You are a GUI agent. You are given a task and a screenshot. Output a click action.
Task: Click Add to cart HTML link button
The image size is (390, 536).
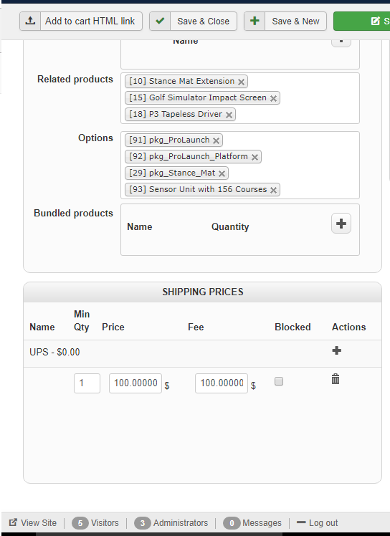pyautogui.click(x=81, y=21)
